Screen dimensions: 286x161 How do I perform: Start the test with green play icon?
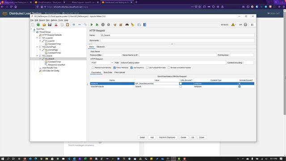[x=92, y=25]
